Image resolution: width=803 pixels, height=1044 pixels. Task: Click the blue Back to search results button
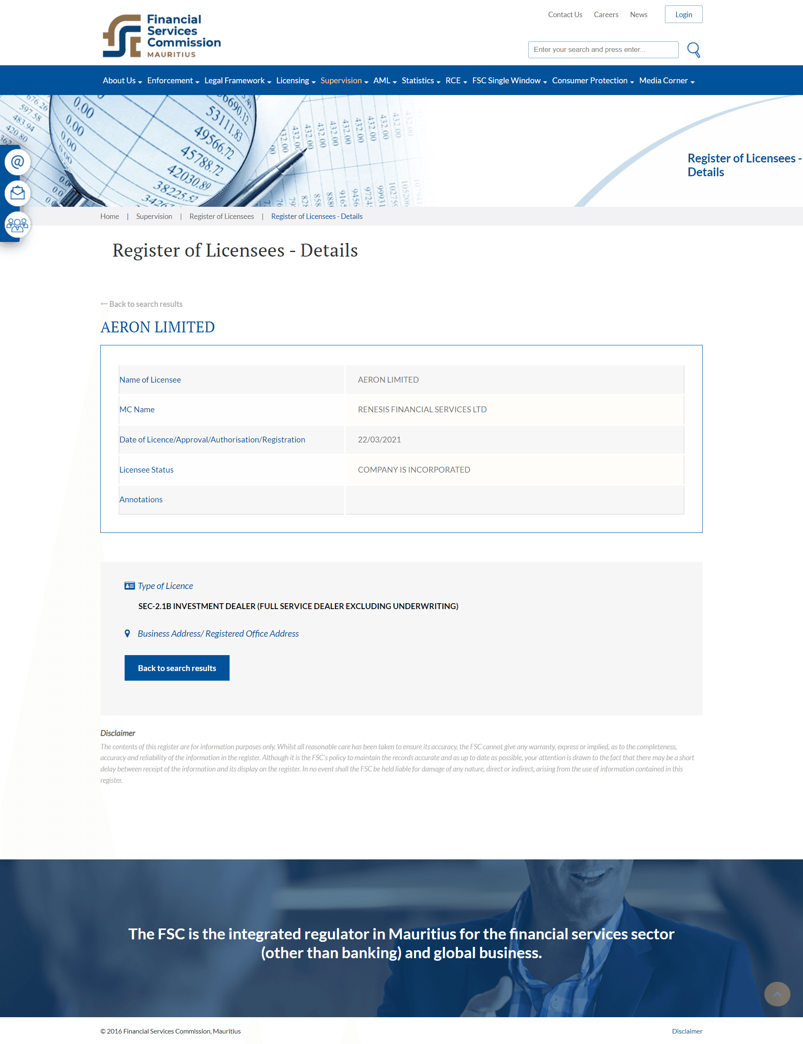pyautogui.click(x=177, y=668)
